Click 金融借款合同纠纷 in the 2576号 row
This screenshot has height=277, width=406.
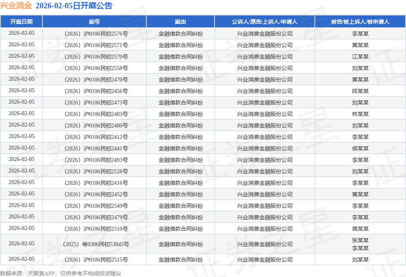pyautogui.click(x=180, y=34)
